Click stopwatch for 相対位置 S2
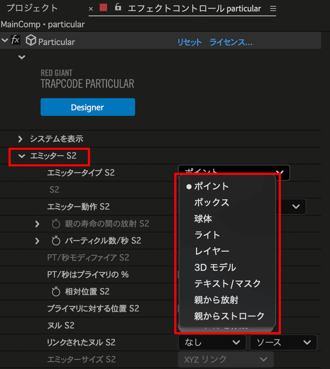330x369 pixels. click(56, 292)
